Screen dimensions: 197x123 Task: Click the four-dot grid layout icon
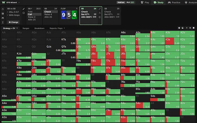187,28
